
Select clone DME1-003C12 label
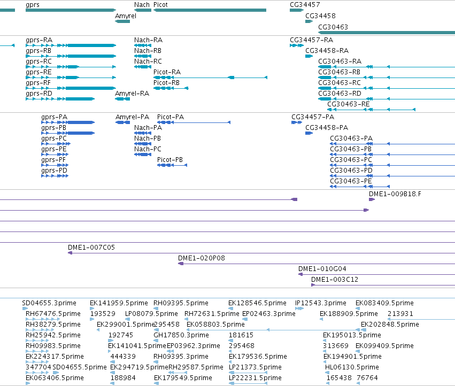pyautogui.click(x=335, y=280)
